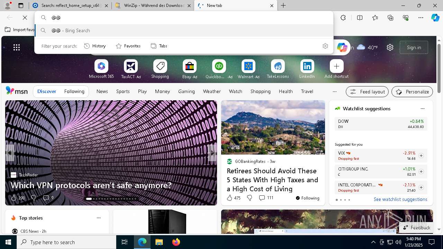Open Microsoft 365 shortcut tile
Screen dimensions: 443x249
[101, 69]
